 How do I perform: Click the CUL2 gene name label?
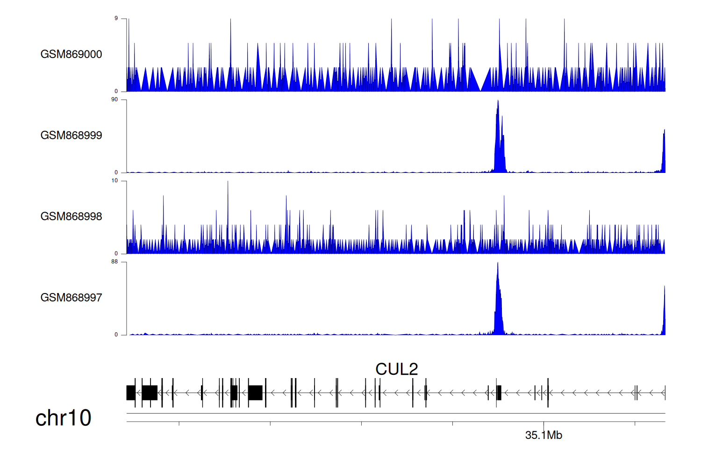pyautogui.click(x=396, y=369)
